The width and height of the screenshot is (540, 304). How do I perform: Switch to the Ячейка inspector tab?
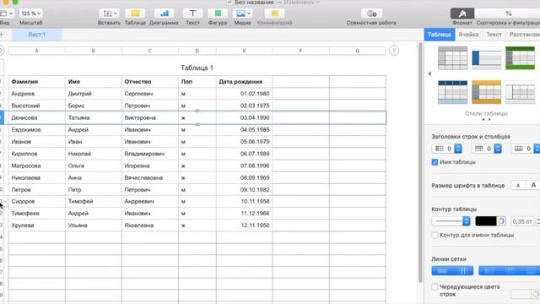tap(468, 35)
